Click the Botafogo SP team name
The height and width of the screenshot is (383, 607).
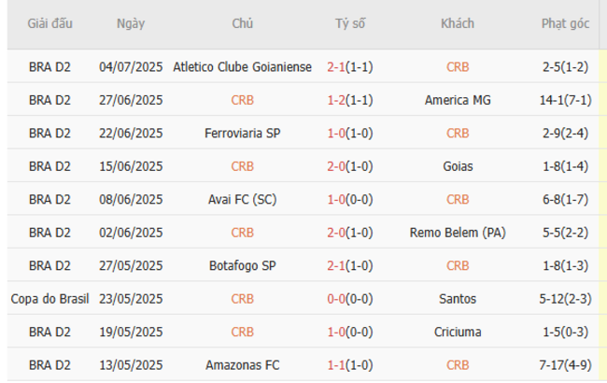coord(243,266)
